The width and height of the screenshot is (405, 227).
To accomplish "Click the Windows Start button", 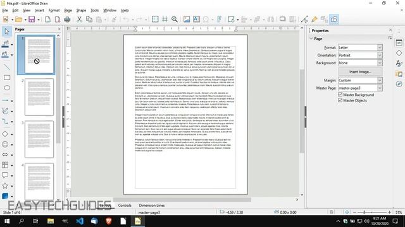I will (7, 221).
